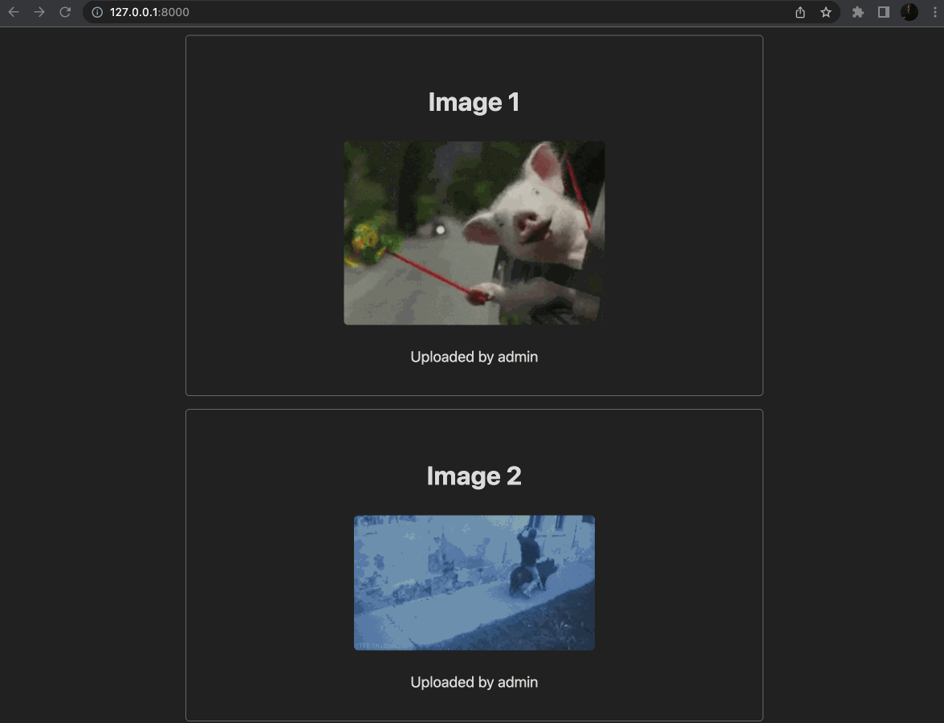Navigate back using the browser back arrow

coord(13,12)
